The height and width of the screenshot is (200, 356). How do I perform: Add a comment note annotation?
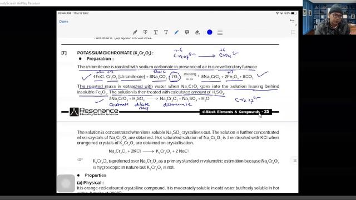pos(187,32)
